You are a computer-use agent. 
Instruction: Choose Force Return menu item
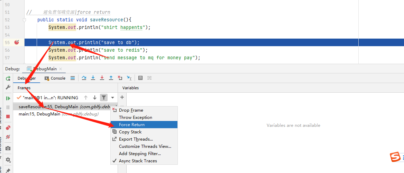[x=144, y=124]
